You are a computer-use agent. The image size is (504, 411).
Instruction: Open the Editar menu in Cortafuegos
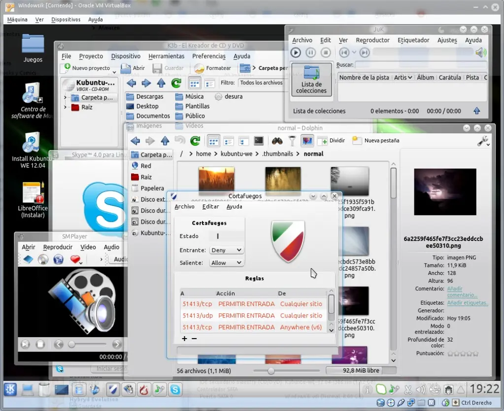(210, 206)
